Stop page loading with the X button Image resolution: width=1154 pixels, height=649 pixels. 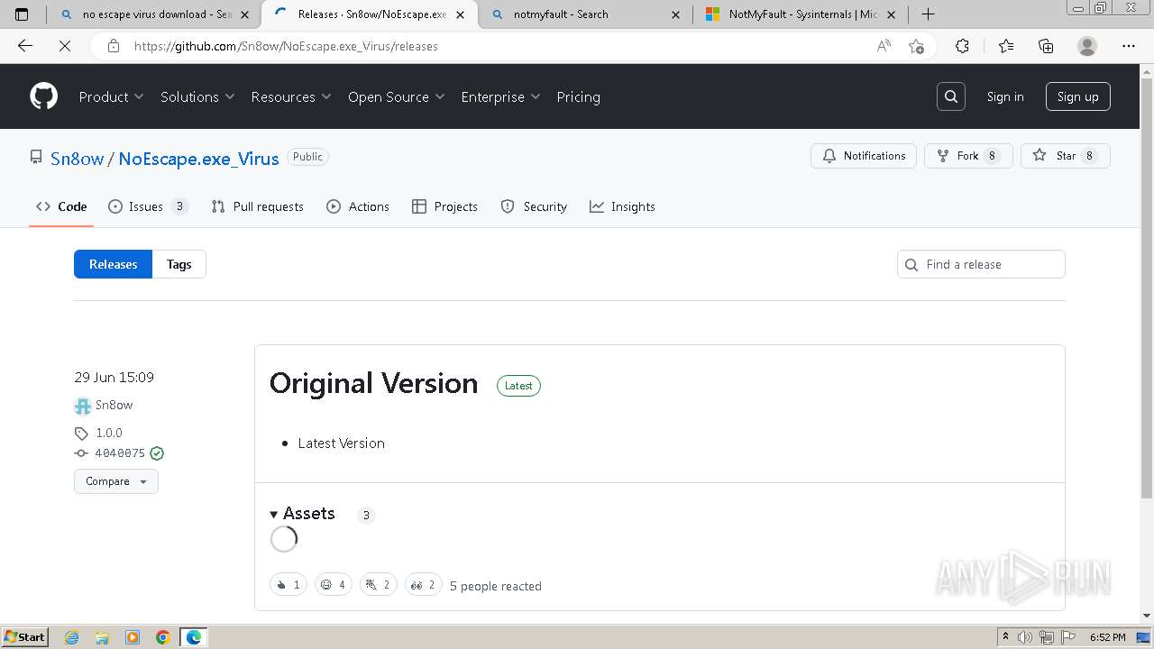[x=65, y=46]
